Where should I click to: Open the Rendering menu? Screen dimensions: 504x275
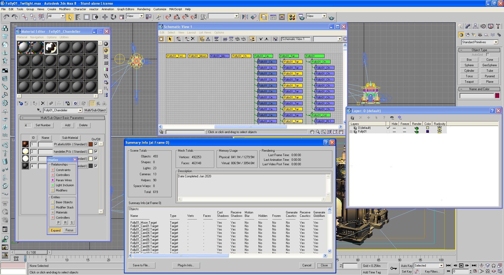tap(144, 9)
